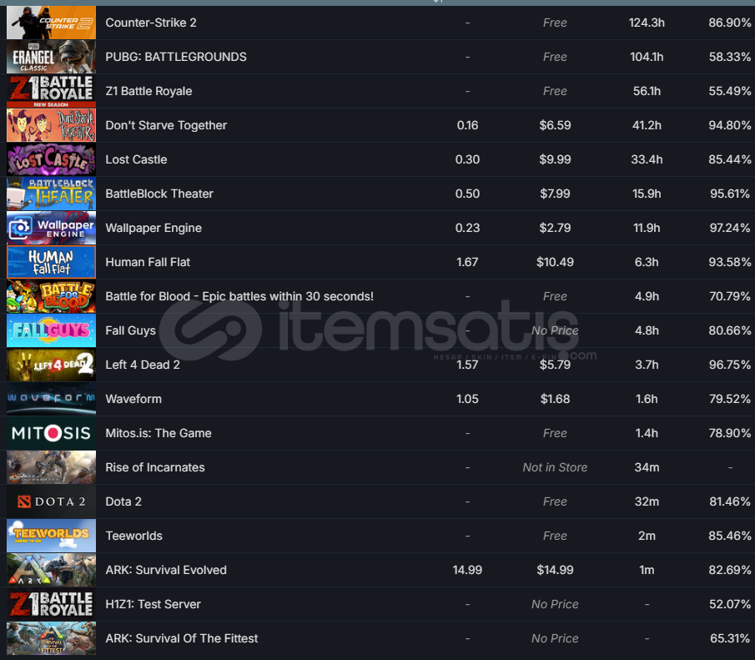Viewport: 755px width, 660px height.
Task: Select the ARK: Survival Of The Fittest thumbnail
Action: (51, 638)
